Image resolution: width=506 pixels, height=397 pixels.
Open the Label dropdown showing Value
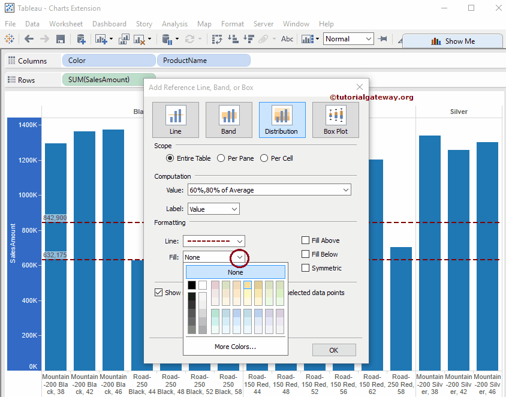tap(213, 208)
